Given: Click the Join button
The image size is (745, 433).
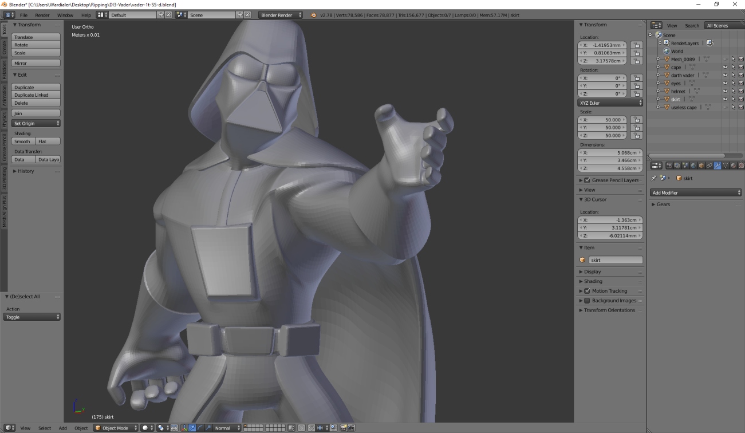Looking at the screenshot, I should point(36,113).
